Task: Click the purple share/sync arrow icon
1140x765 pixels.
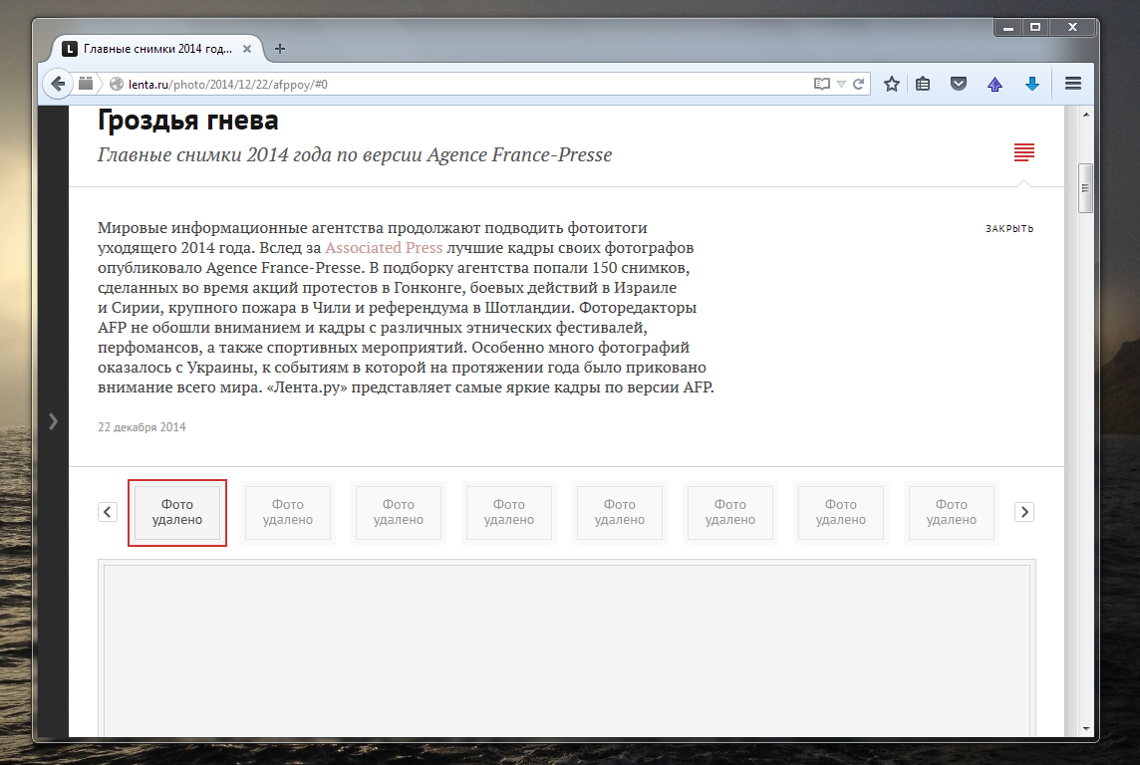Action: [995, 84]
